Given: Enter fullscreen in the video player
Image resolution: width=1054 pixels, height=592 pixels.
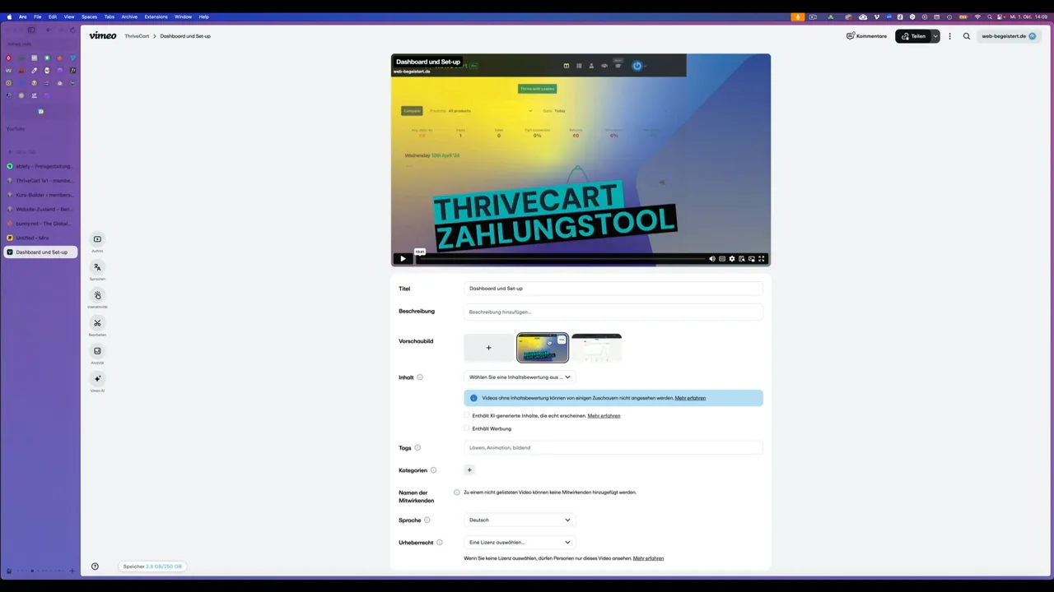Looking at the screenshot, I should click(x=762, y=259).
